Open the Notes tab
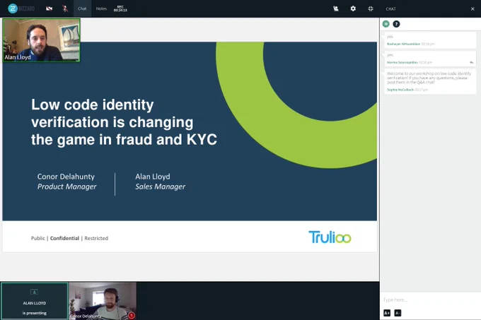481x320 pixels. pyautogui.click(x=101, y=8)
